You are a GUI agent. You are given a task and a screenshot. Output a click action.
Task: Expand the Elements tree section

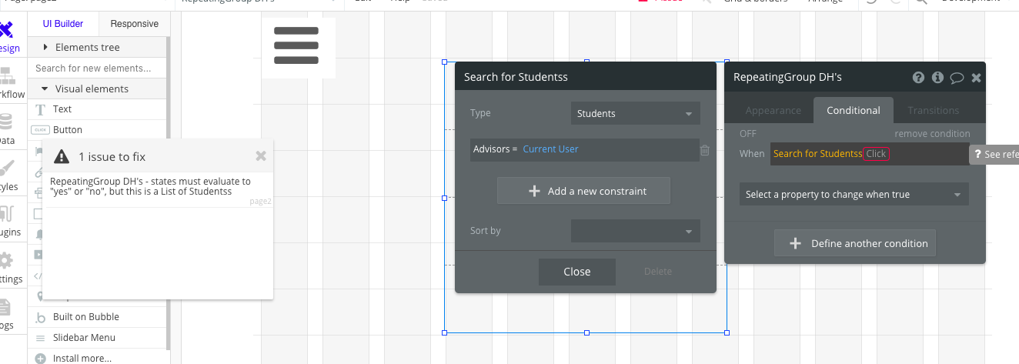click(45, 48)
